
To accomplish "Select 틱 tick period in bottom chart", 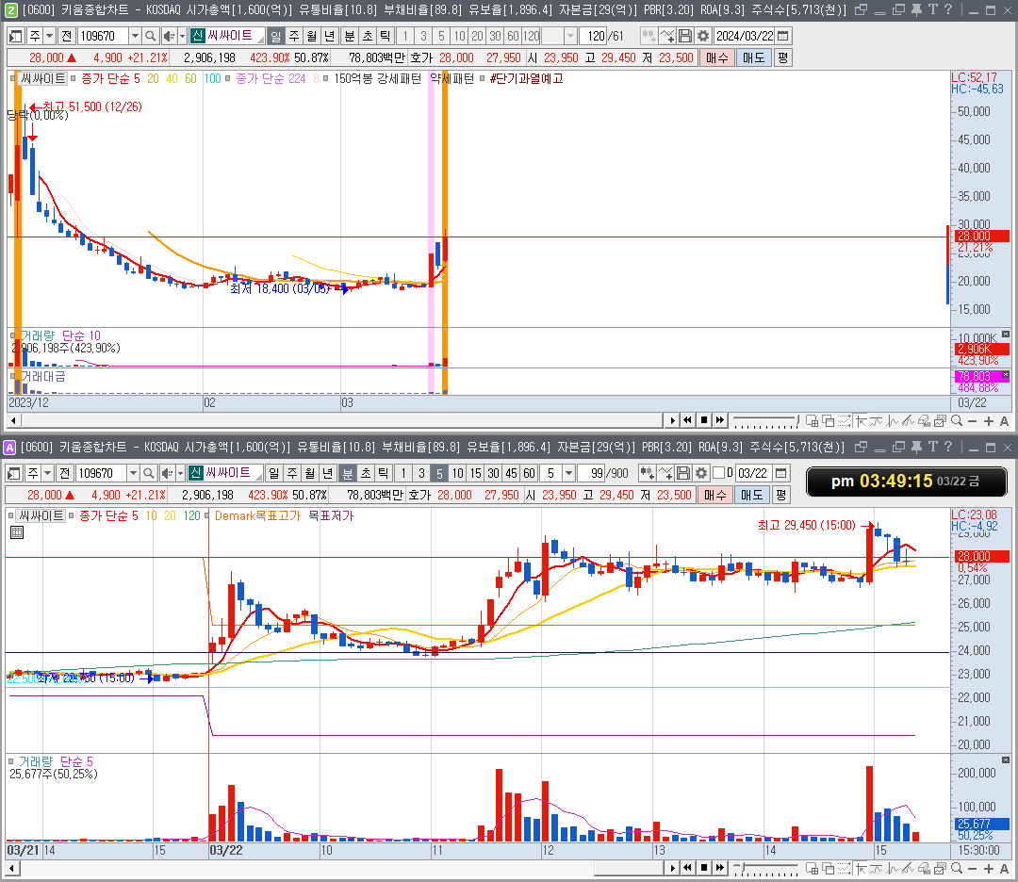I will (x=383, y=473).
